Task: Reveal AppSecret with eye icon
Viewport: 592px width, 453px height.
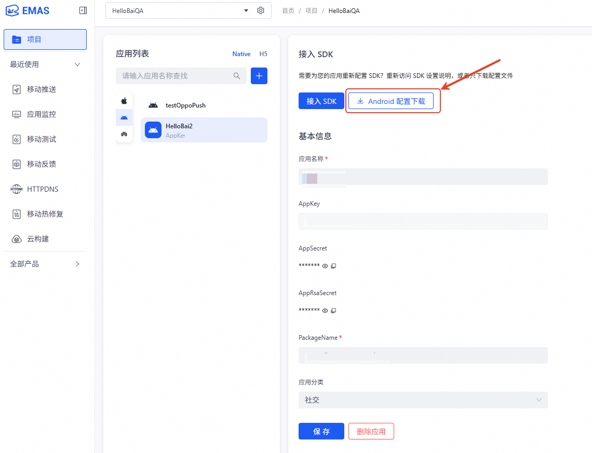Action: 325,266
